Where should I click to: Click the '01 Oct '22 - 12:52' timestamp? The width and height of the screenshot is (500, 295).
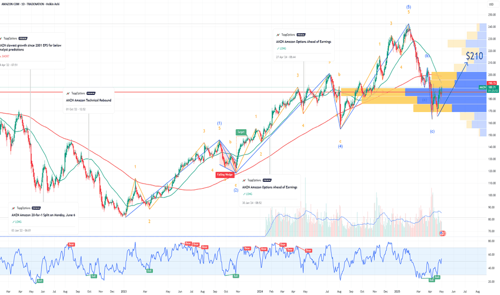[x=76, y=109]
